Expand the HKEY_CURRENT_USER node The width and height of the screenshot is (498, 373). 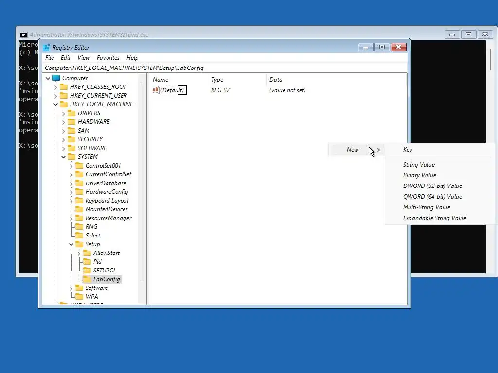point(55,96)
